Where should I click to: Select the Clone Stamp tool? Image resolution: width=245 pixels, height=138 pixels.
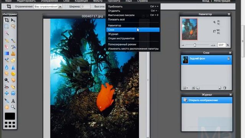(x=13, y=54)
